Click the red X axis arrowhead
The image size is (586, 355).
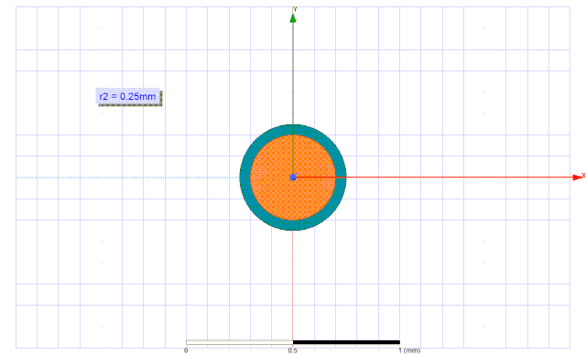(x=578, y=177)
